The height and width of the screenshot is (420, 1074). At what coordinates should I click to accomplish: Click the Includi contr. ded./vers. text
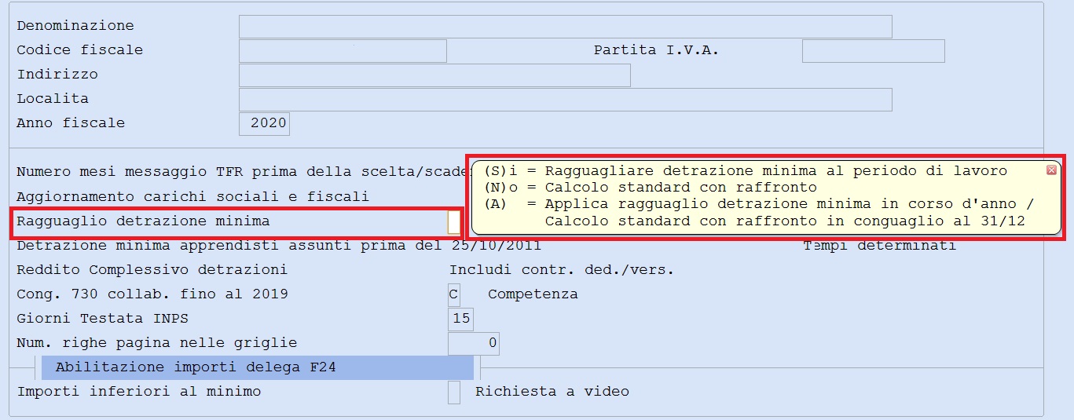562,270
